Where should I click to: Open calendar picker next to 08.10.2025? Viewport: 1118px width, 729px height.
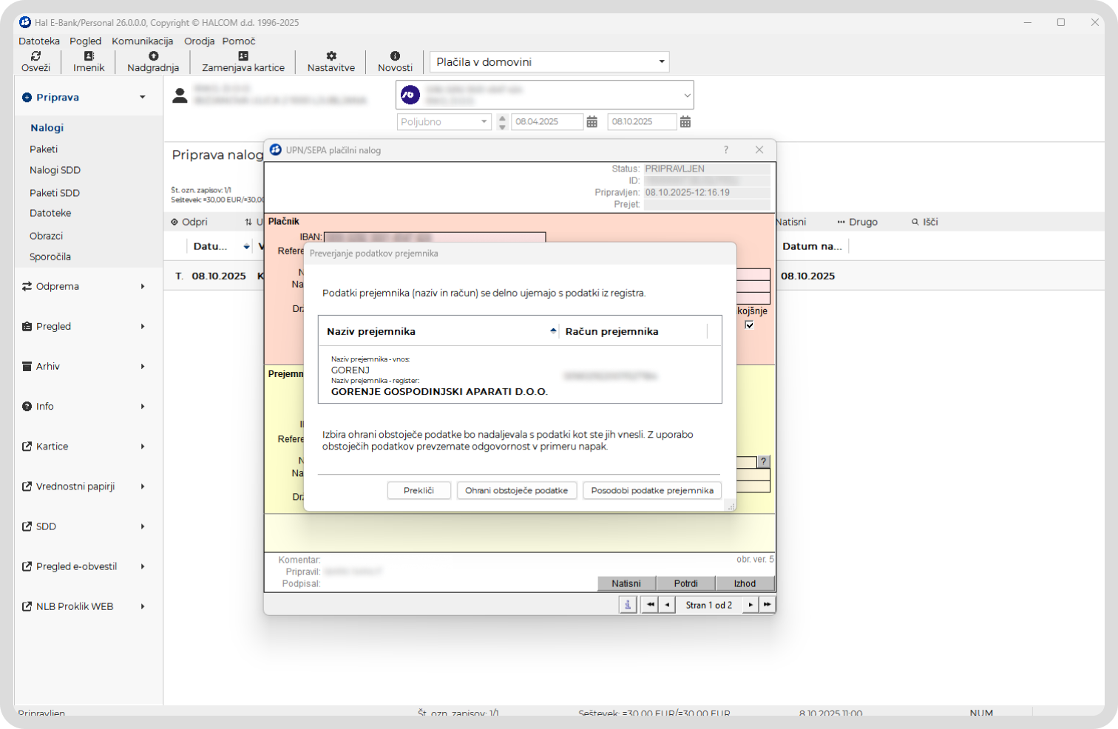[x=685, y=122]
